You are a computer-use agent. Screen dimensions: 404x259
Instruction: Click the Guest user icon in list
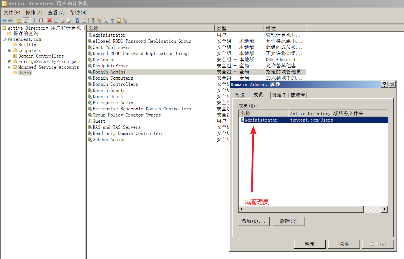[90, 121]
